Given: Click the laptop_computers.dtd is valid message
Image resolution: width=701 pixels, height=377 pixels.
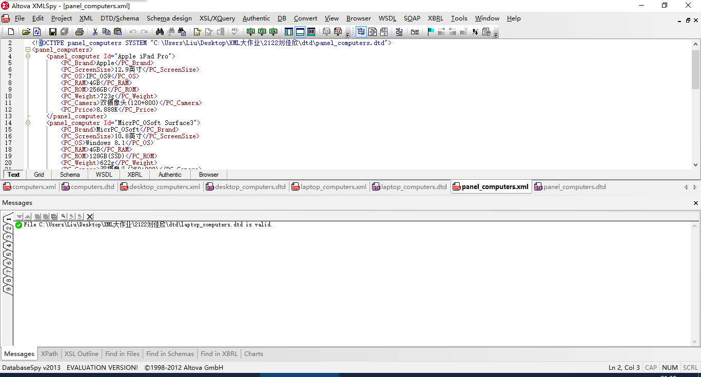Looking at the screenshot, I should 148,225.
